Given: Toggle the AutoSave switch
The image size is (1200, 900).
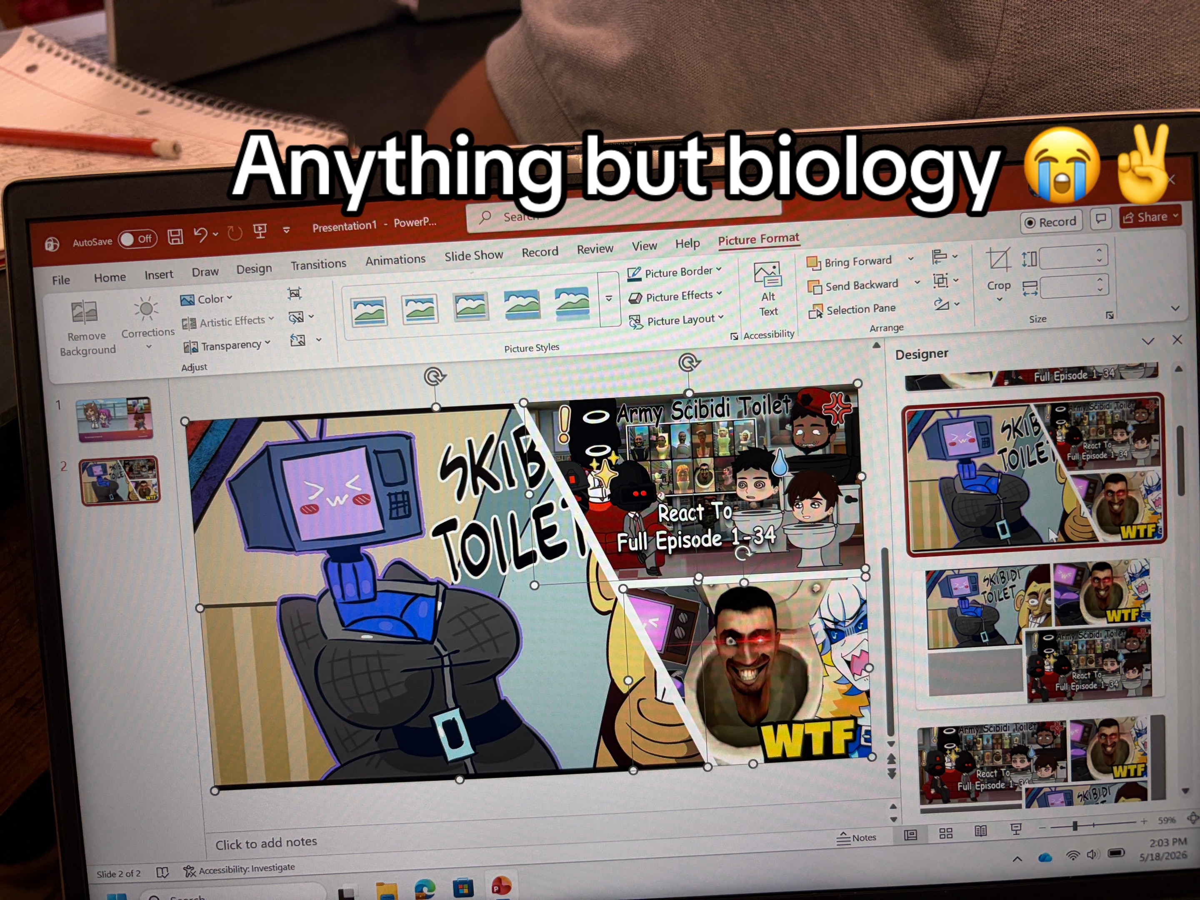Looking at the screenshot, I should [x=137, y=239].
